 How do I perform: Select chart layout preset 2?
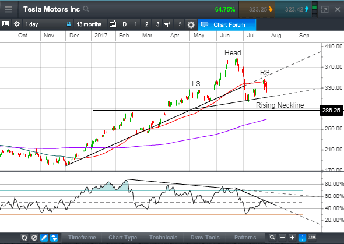click(146, 24)
